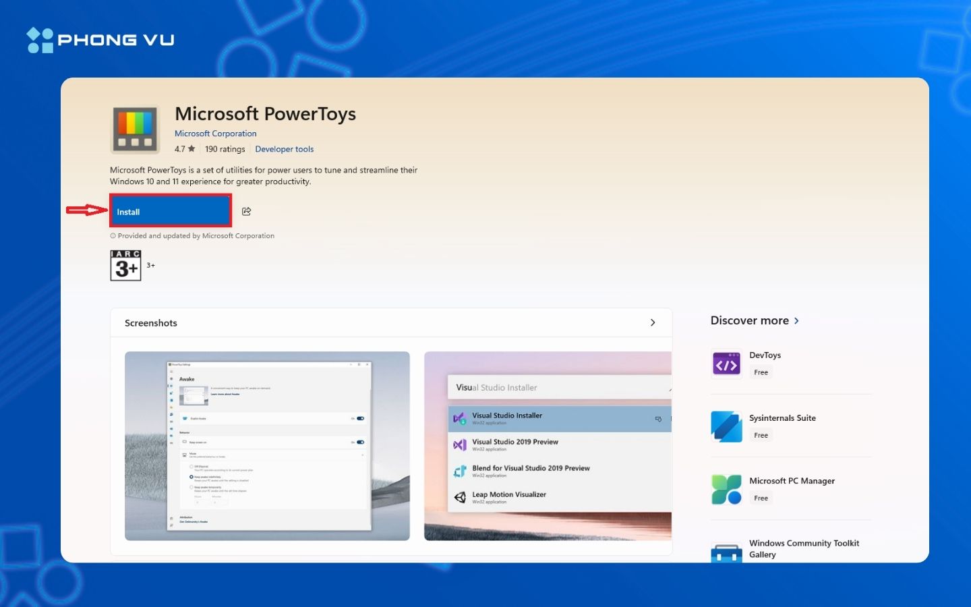Open the Developer tools category link

(x=284, y=149)
